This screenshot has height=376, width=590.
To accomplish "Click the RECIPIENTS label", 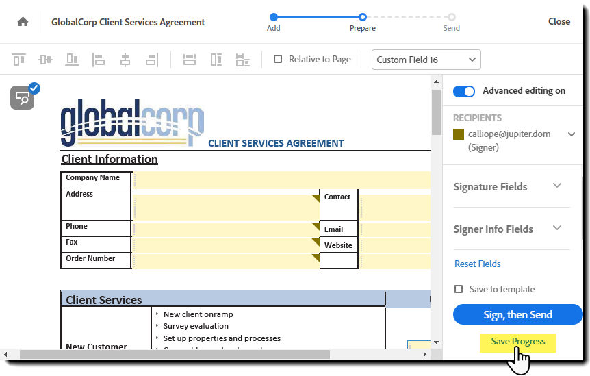I will 477,118.
